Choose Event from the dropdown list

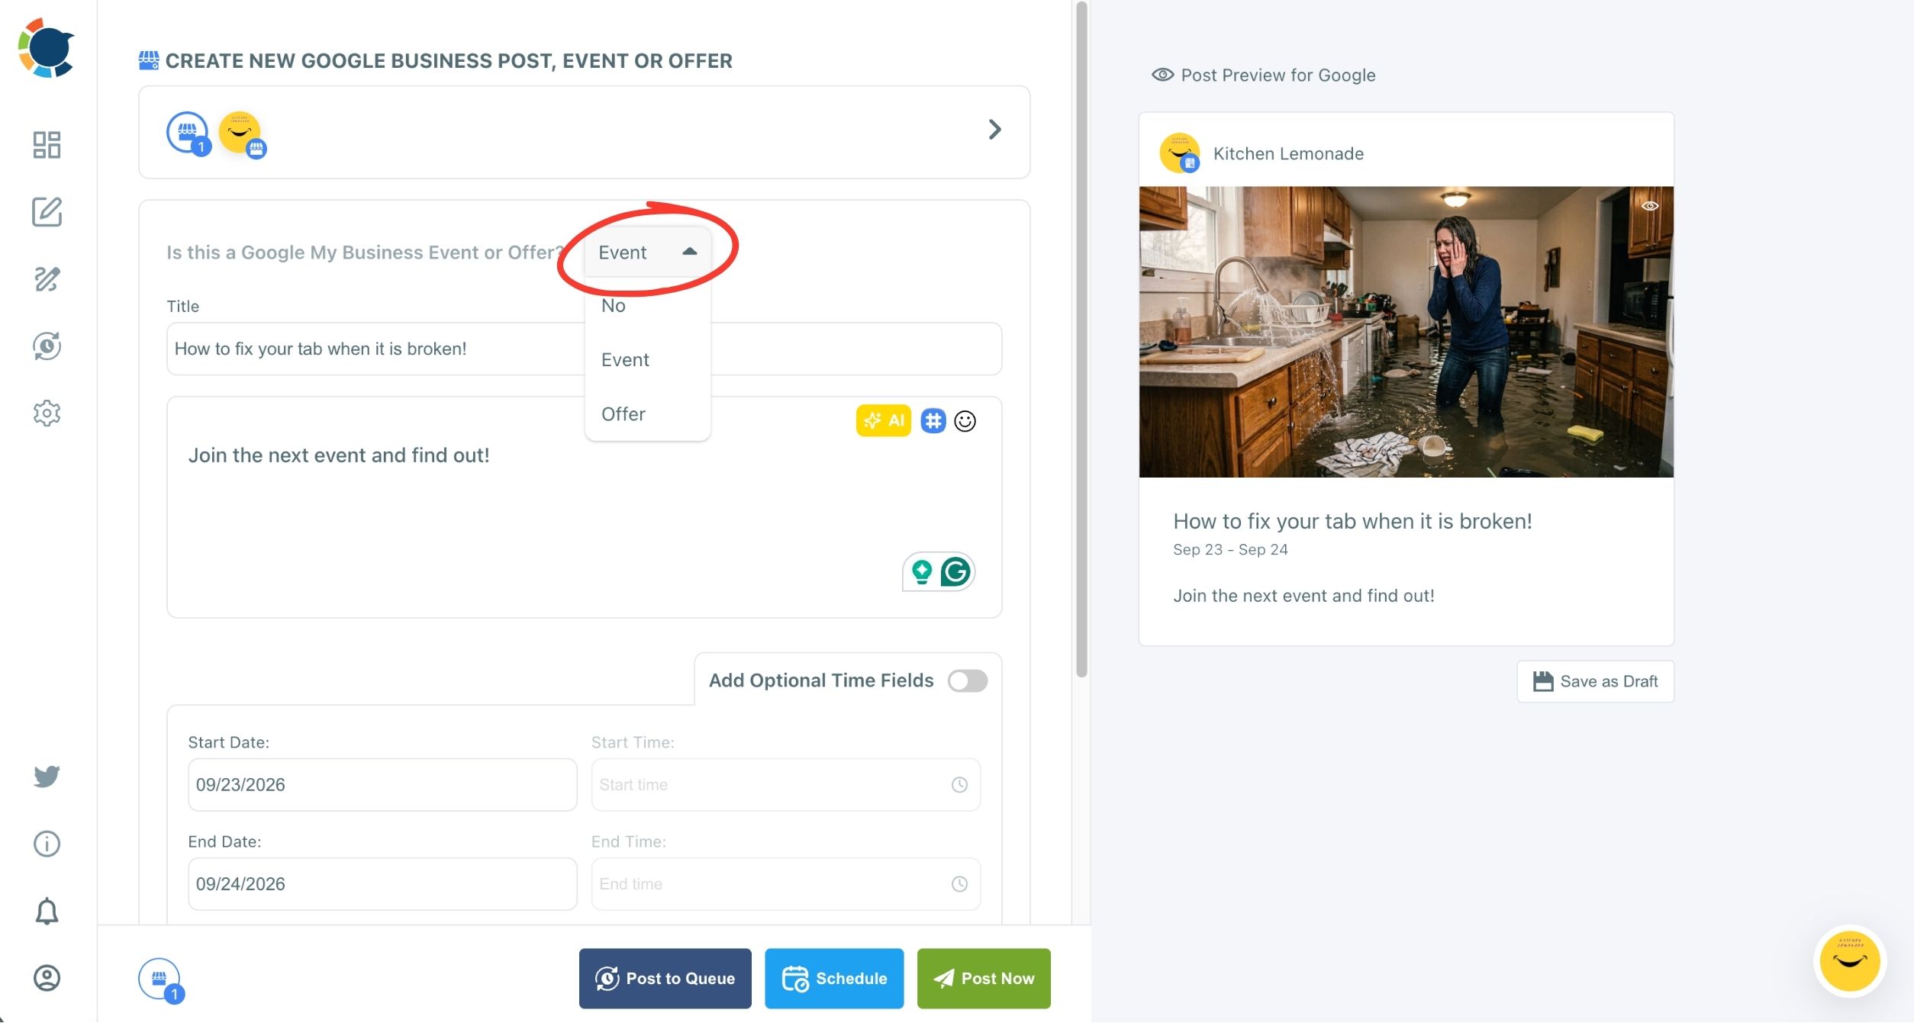point(647,360)
